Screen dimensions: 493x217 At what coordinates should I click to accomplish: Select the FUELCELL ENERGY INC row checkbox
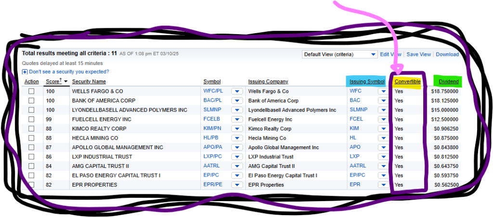(31, 119)
